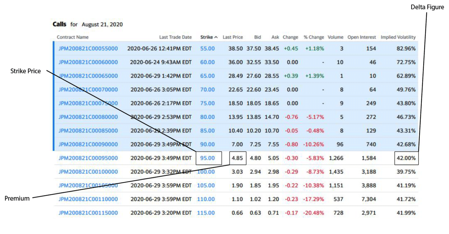Select the 110.00 strike link
Screen dimensions: 449x234
pos(206,199)
